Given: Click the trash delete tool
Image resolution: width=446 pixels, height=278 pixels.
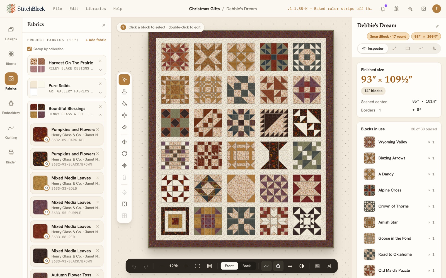Looking at the screenshot, I should point(124,177).
